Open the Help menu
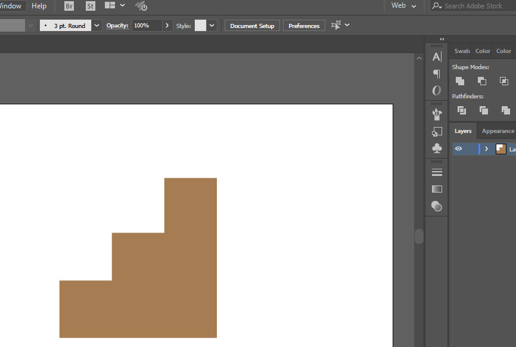 pos(39,6)
